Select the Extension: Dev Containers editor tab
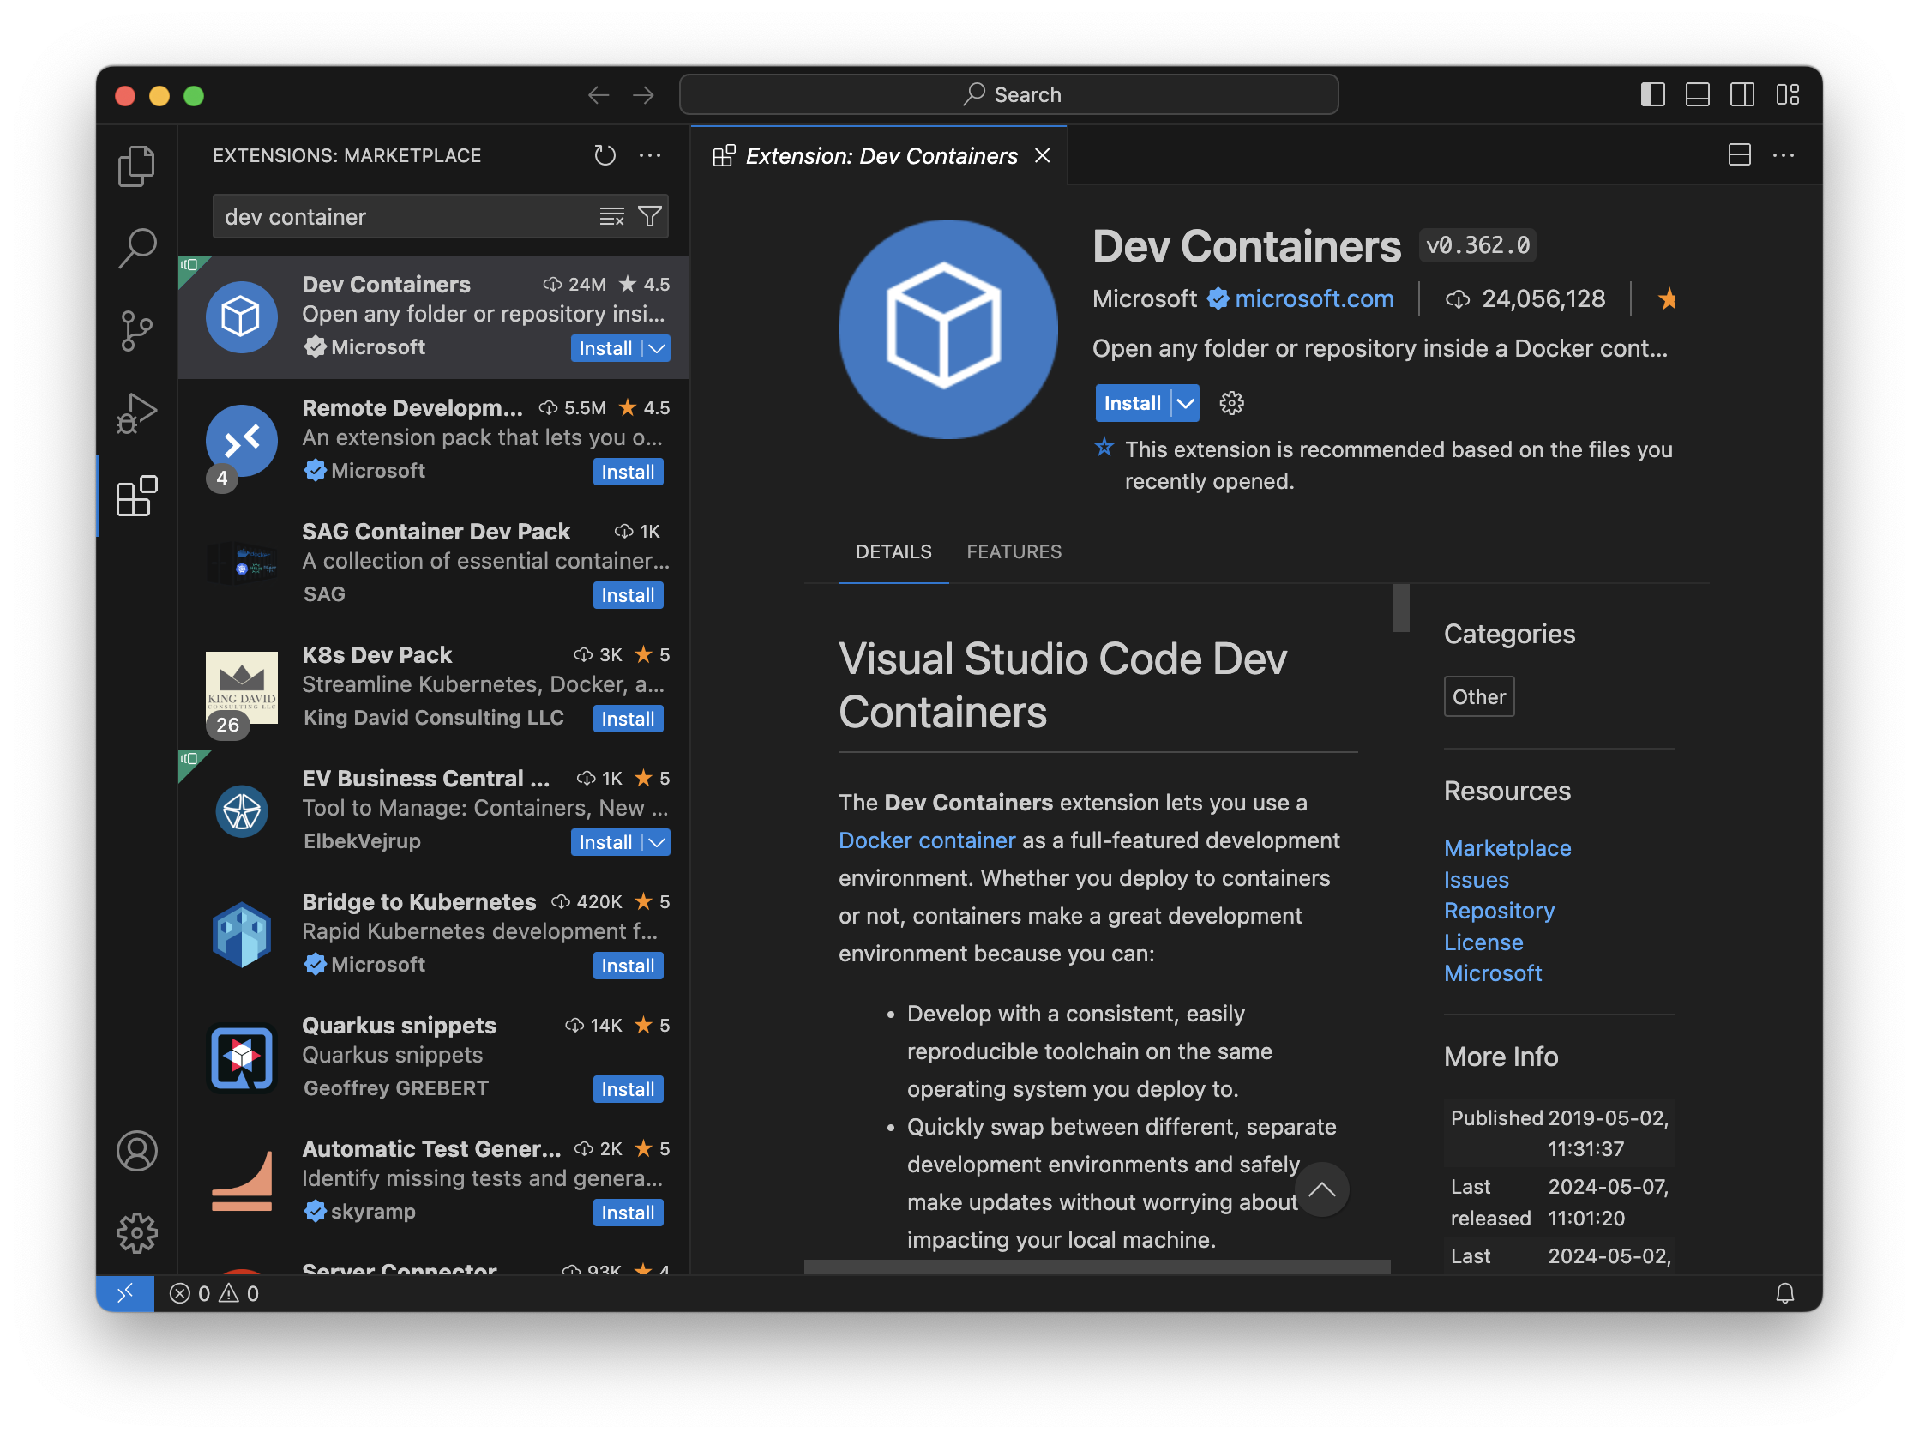 880,156
